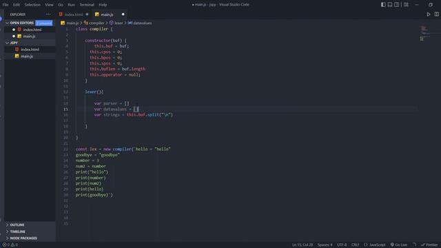Click the class icon beside compiler breadcrumb
The width and height of the screenshot is (441, 248).
85,23
